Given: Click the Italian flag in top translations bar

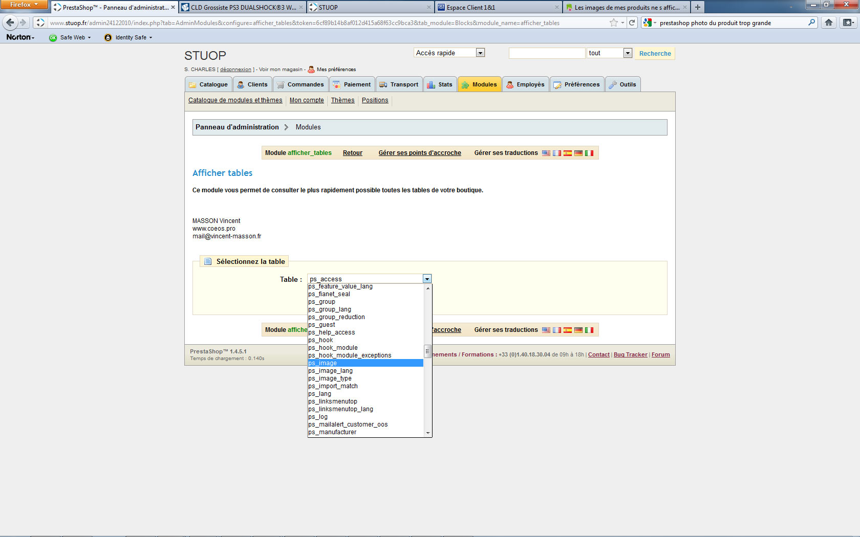Looking at the screenshot, I should point(589,153).
